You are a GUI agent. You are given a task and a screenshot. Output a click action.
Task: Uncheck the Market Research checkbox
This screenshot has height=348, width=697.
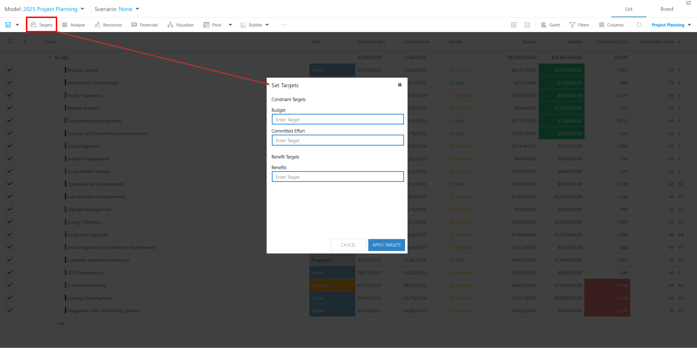click(10, 108)
